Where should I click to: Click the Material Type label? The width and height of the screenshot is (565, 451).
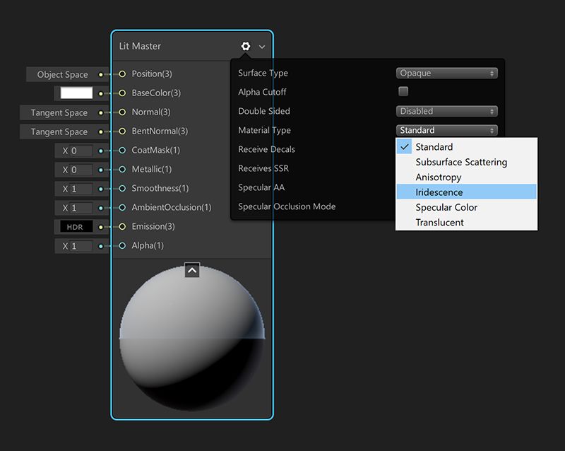[x=264, y=130]
